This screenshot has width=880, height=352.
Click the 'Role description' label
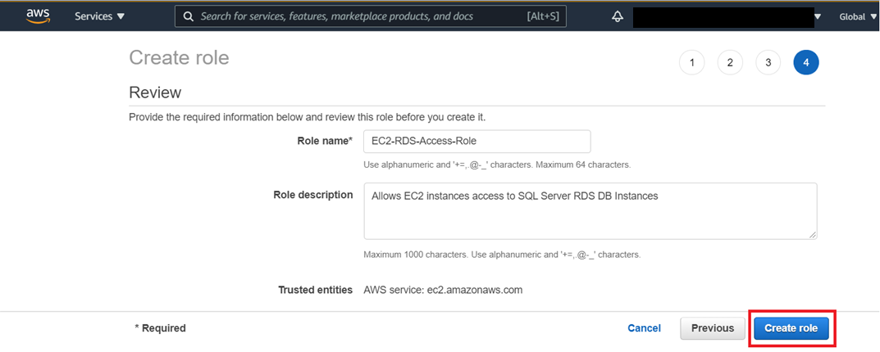coord(313,195)
